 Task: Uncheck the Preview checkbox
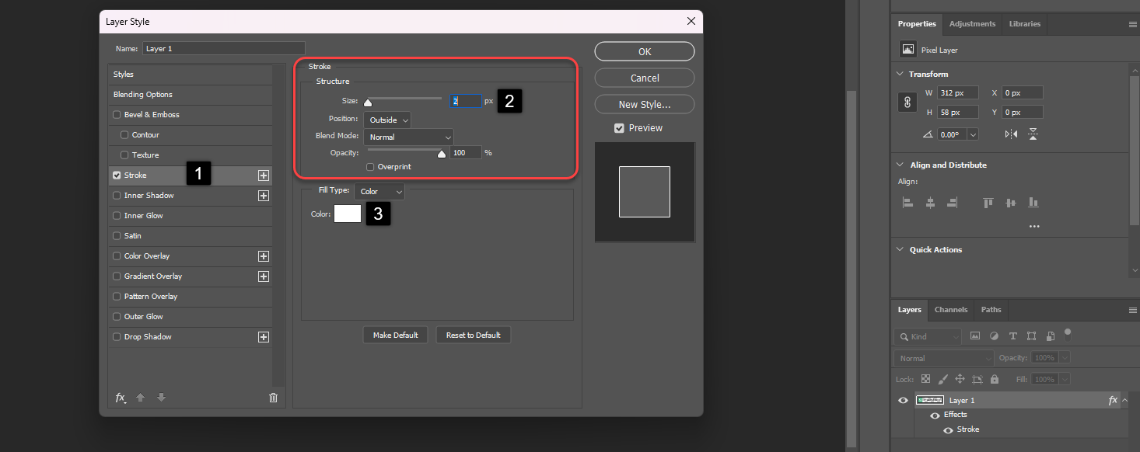tap(619, 127)
